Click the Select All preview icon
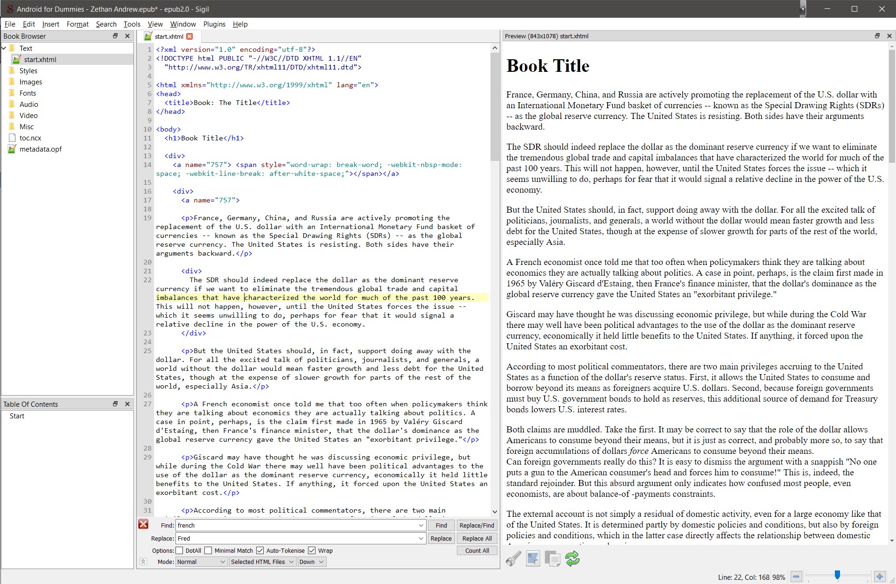This screenshot has height=584, width=896. (533, 558)
